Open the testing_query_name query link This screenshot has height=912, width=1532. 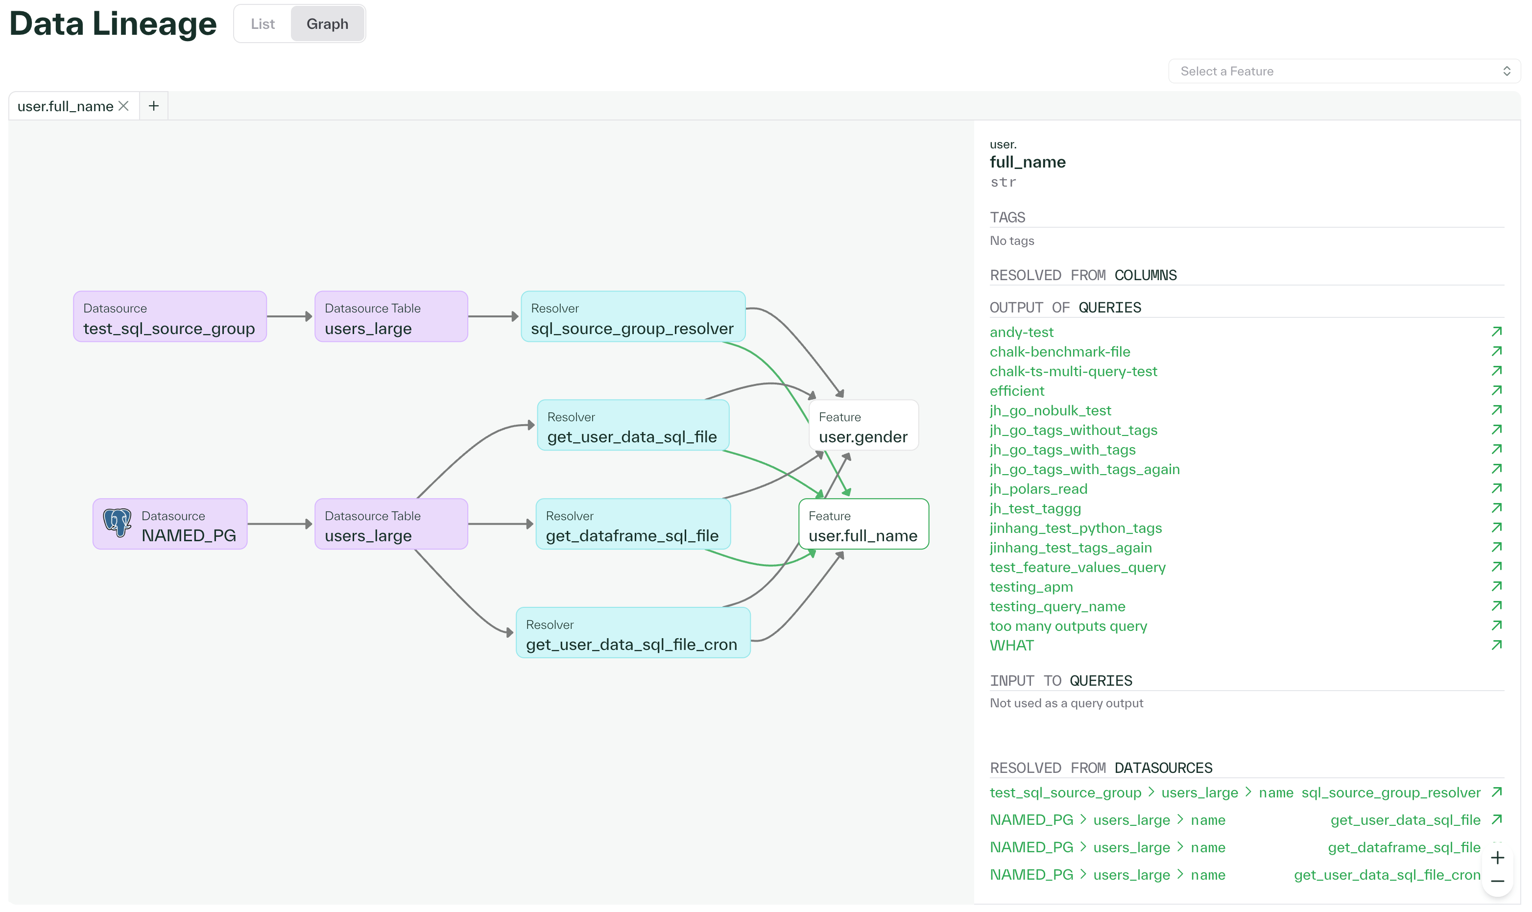(1057, 606)
